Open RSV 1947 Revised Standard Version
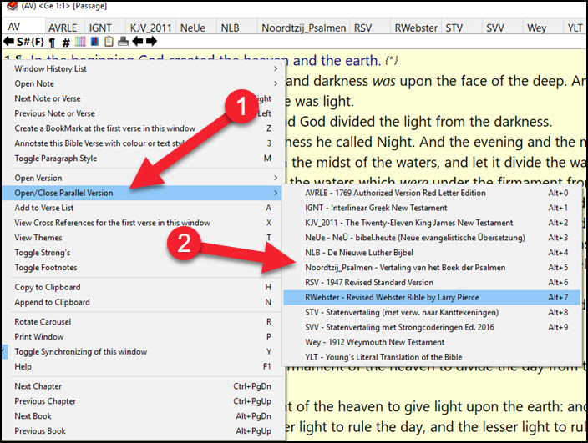The width and height of the screenshot is (588, 443). pyautogui.click(x=432, y=283)
